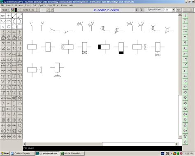Choose the thin line weight tool
The image size is (195, 156).
48,10
